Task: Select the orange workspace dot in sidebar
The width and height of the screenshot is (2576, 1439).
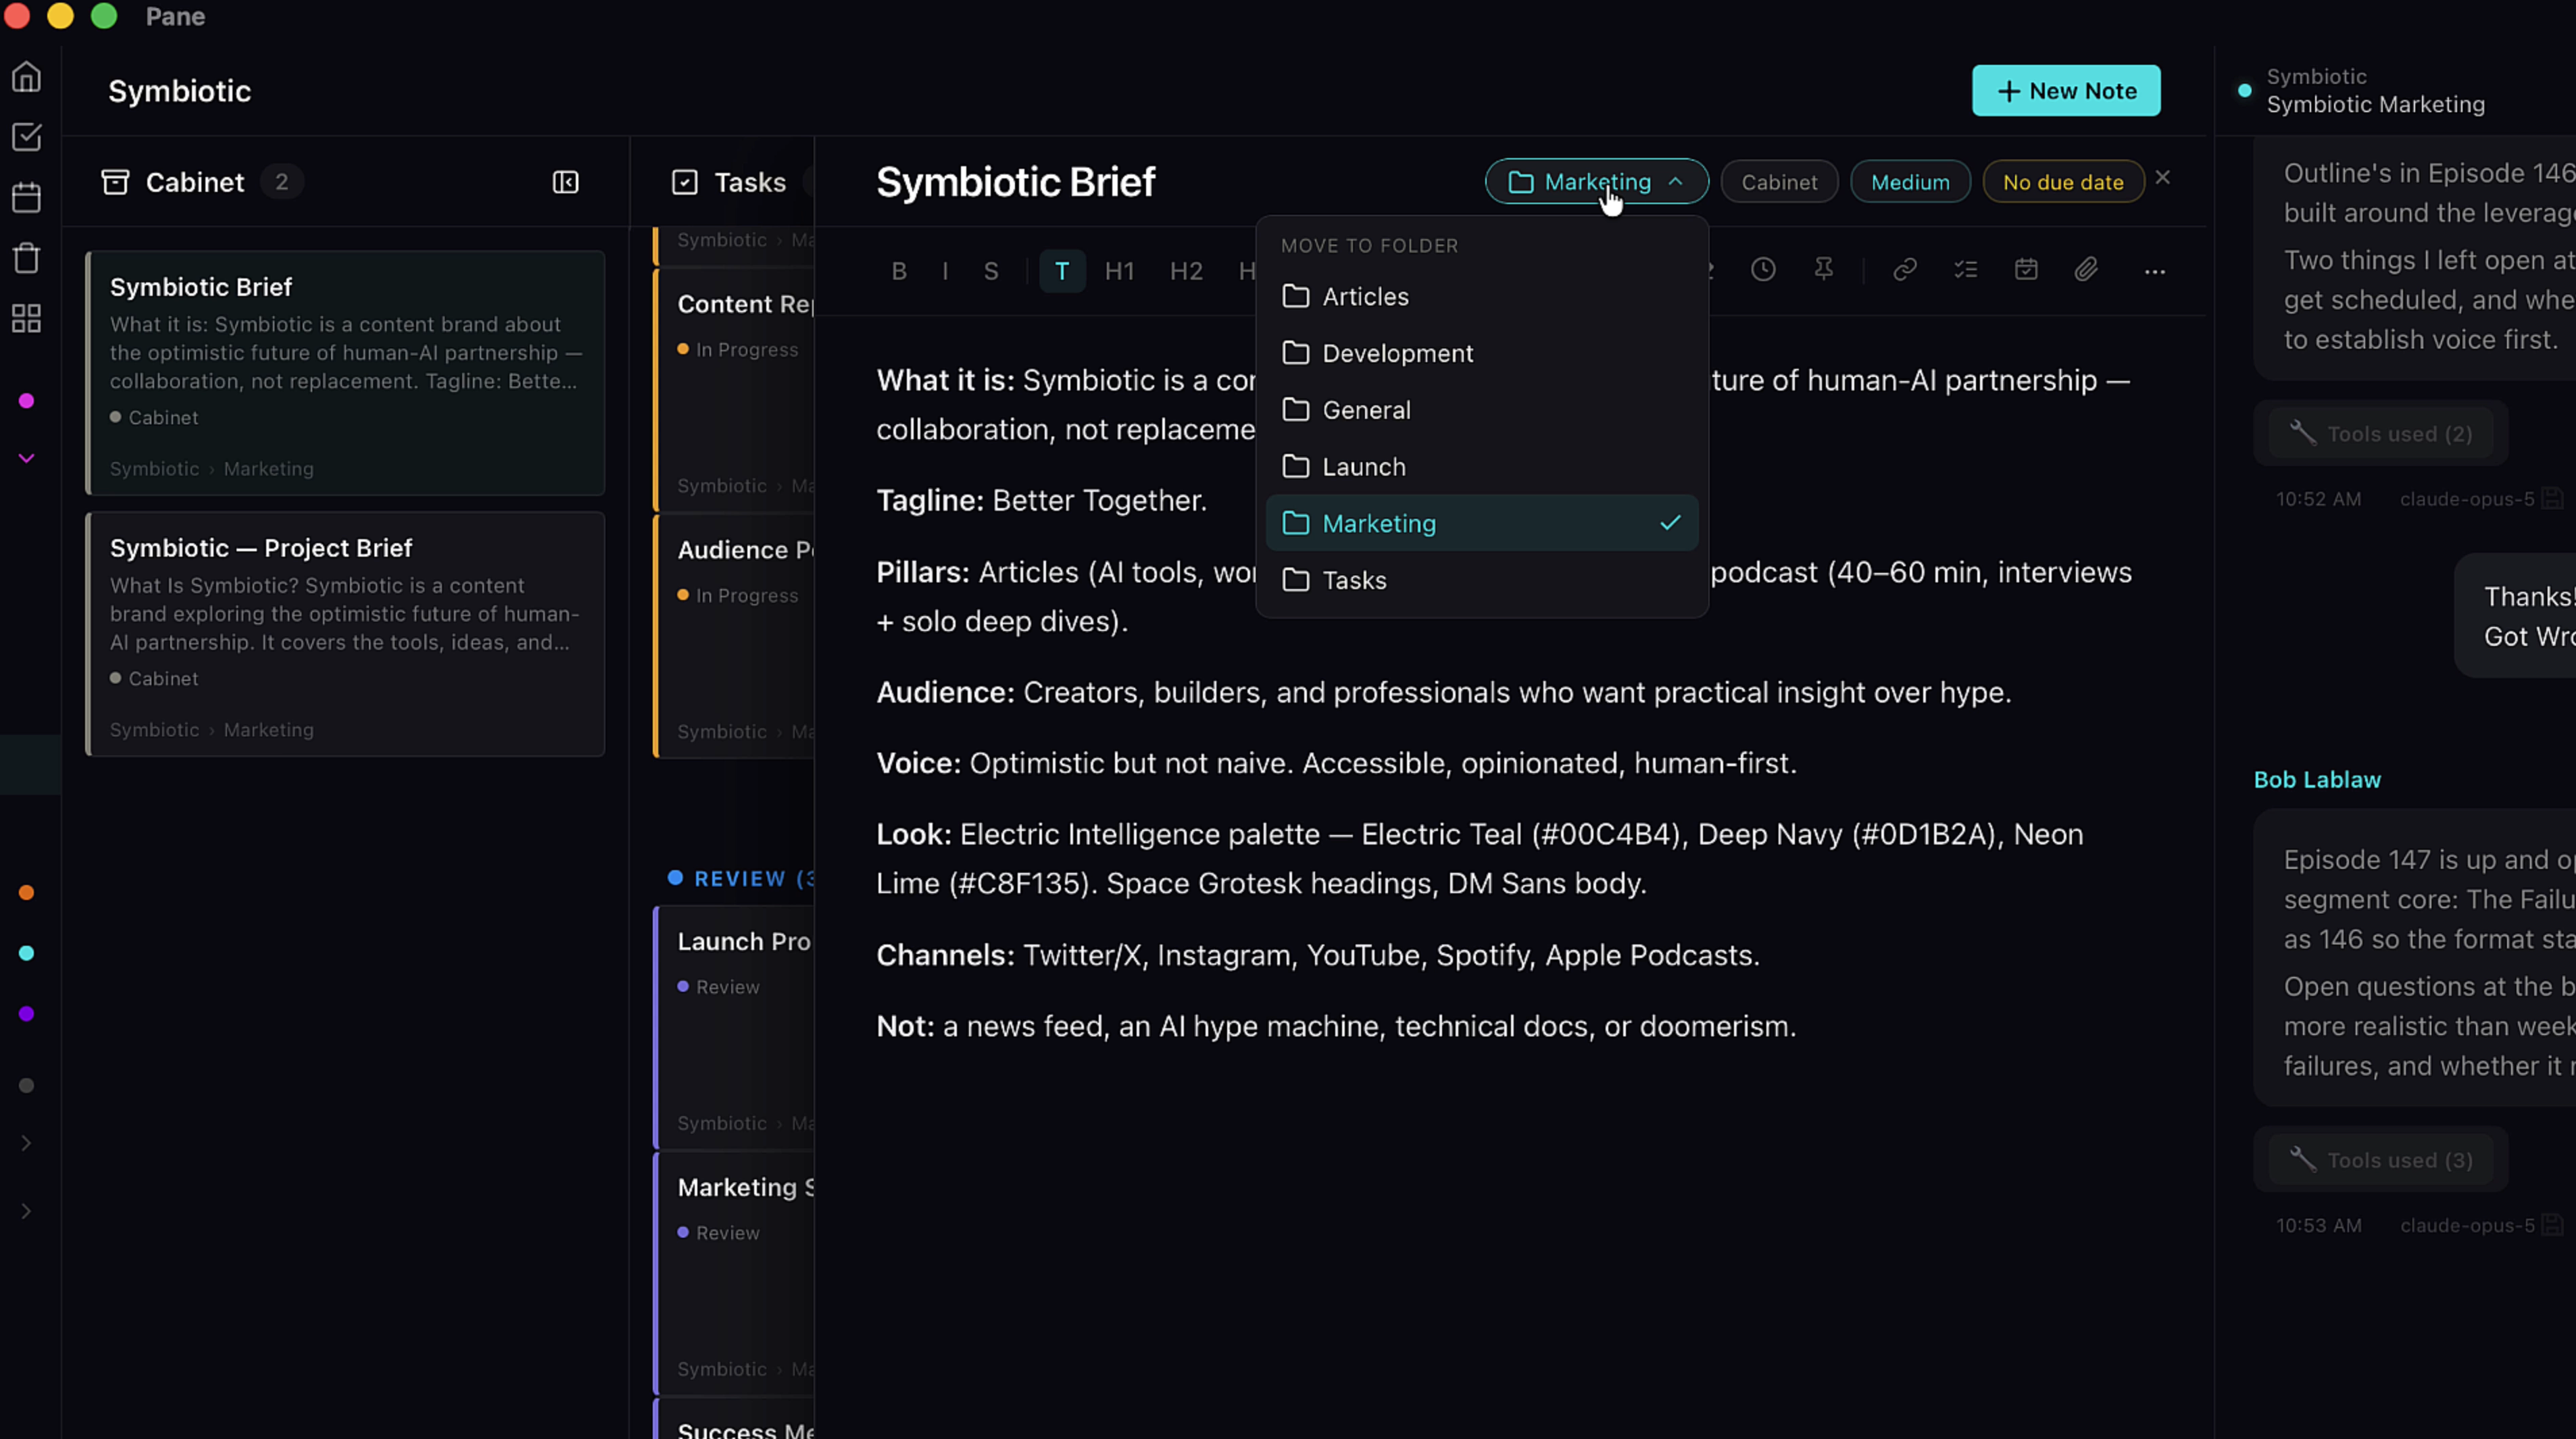Action: point(27,892)
